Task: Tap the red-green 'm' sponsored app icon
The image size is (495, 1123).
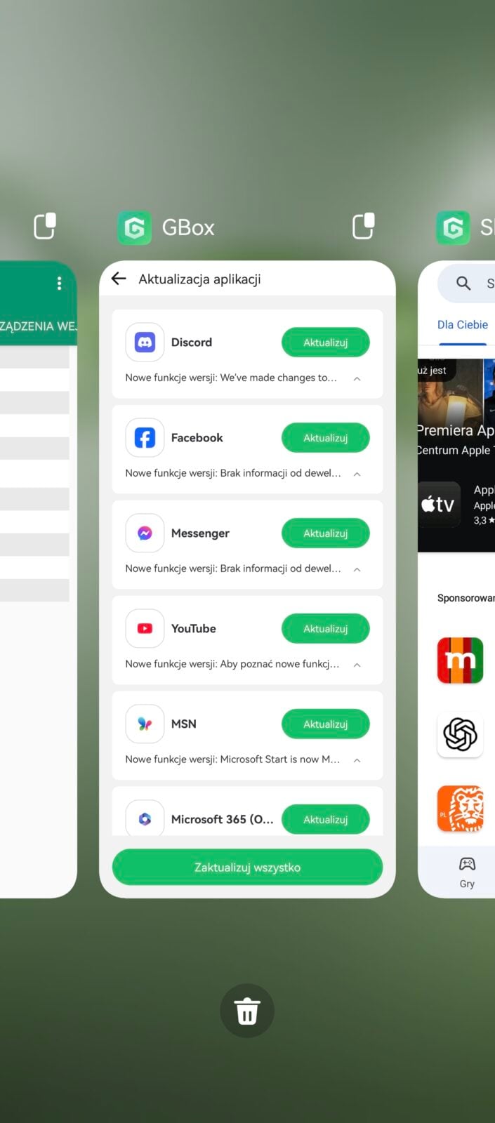Action: 460,660
